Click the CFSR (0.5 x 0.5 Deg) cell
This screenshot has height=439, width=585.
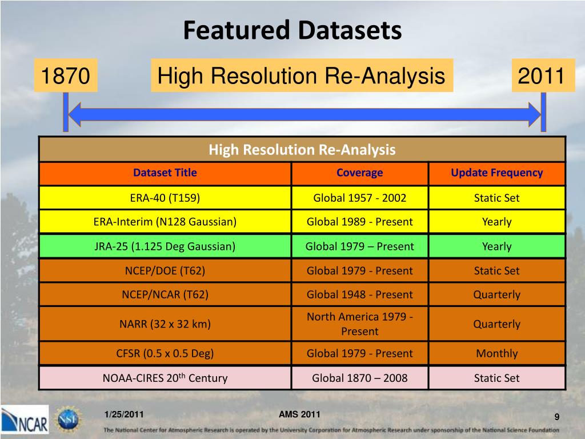[165, 353]
